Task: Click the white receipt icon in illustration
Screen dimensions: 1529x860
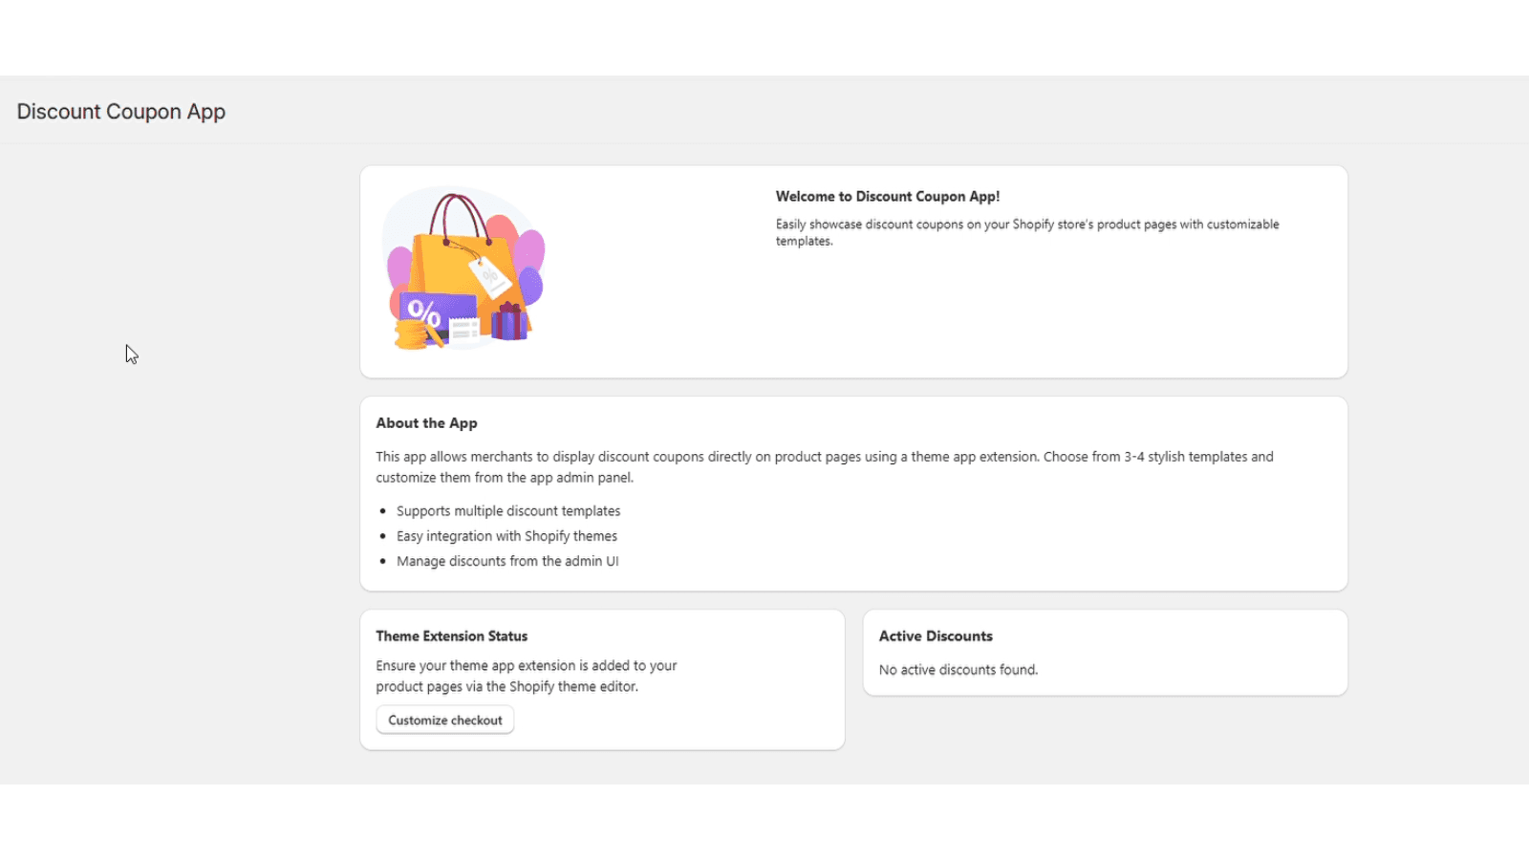Action: (464, 330)
